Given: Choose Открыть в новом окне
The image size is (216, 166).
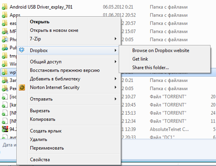Looking at the screenshot, I should tap(54, 30).
